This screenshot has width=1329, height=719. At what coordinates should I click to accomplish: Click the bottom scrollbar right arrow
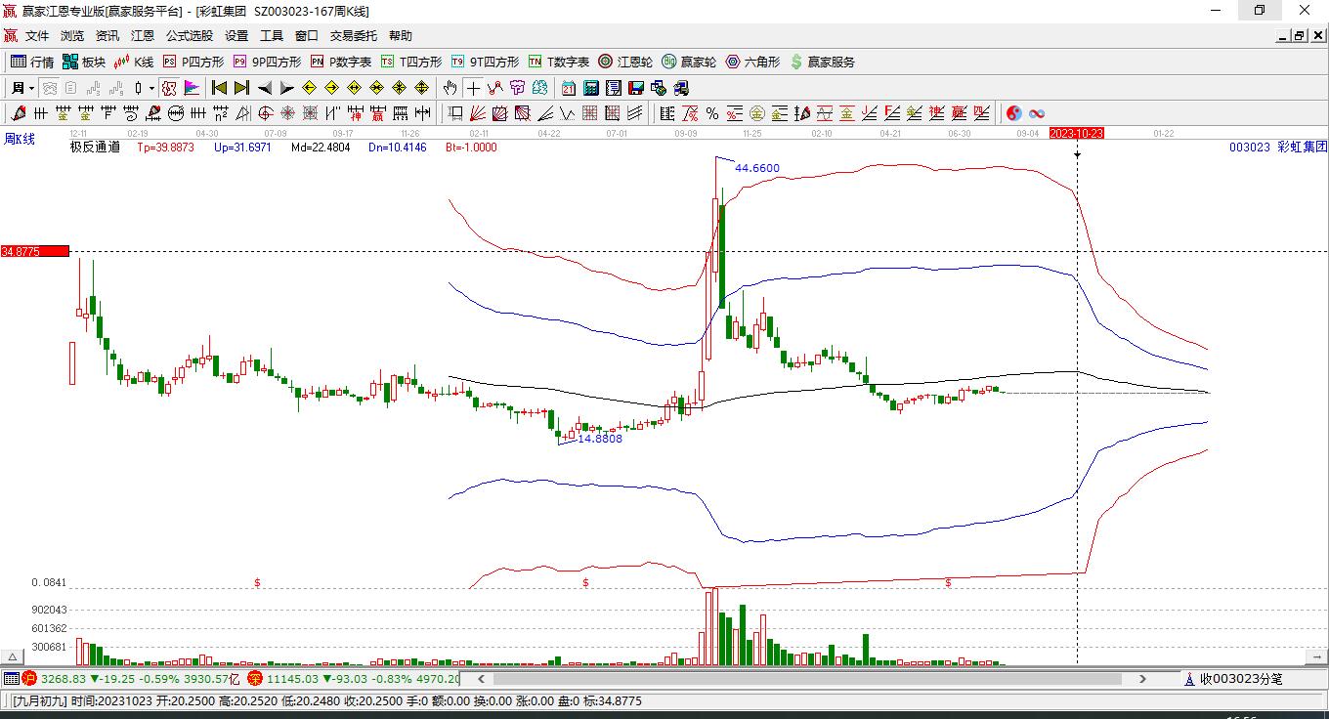(x=1143, y=679)
